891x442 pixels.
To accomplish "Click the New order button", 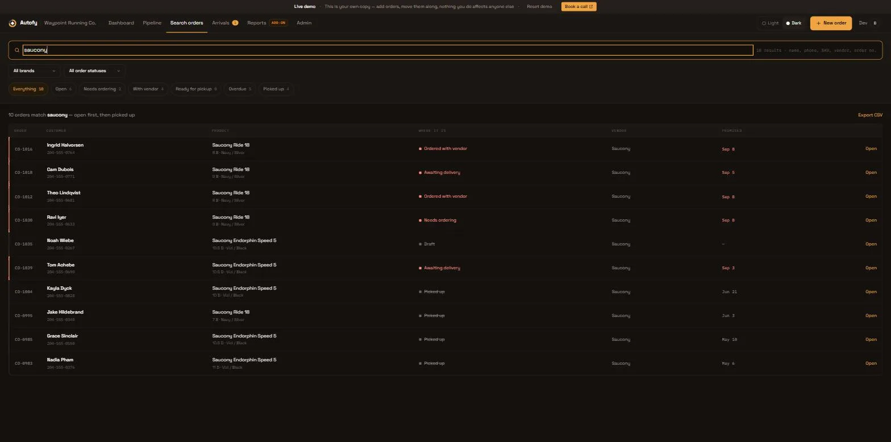I will click(831, 23).
